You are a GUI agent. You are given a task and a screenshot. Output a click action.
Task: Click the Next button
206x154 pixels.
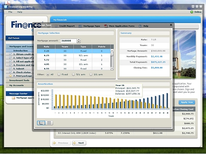79,143
